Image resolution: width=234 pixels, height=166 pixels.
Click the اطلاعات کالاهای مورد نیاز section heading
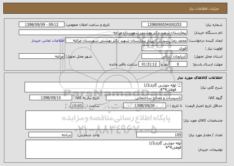pos(200,78)
